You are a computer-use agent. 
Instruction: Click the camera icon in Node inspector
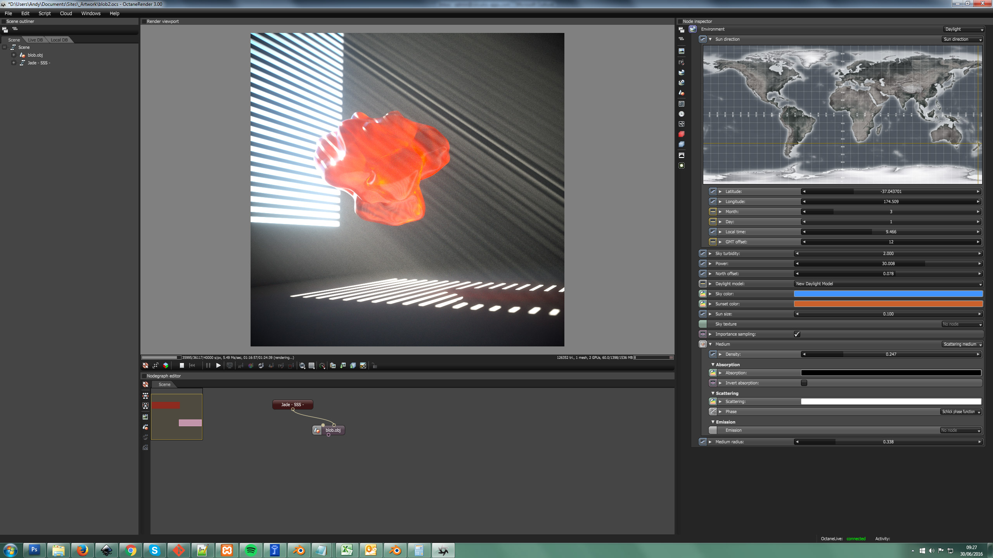coord(681,62)
